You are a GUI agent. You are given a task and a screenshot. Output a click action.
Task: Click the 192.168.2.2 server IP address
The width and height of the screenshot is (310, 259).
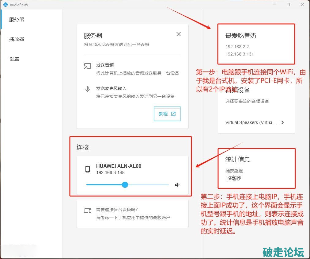(x=237, y=47)
